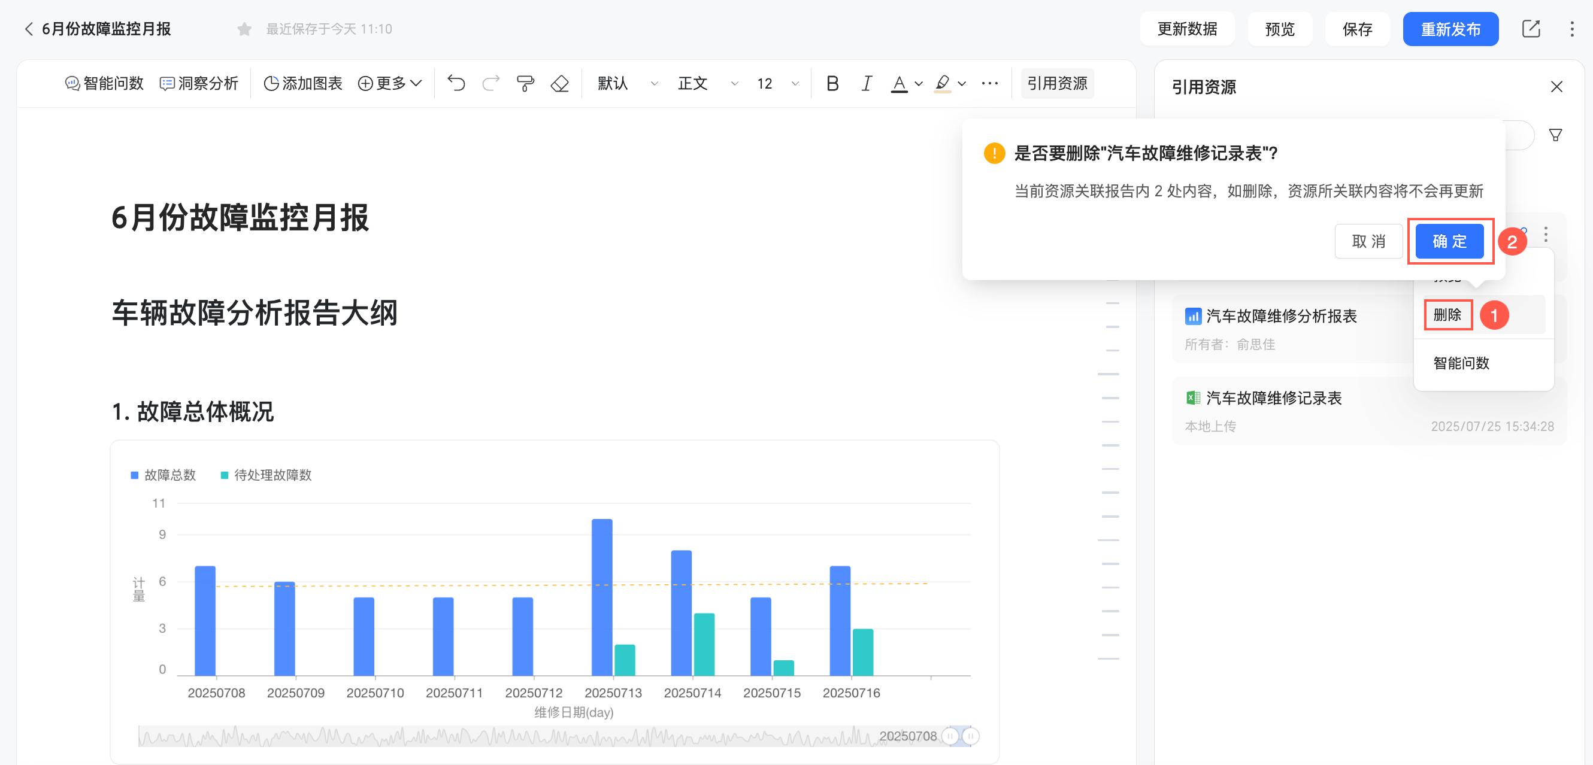Viewport: 1593px width, 765px height.
Task: Click the 汽车故障维修分析报表 chart icon
Action: coord(1193,317)
